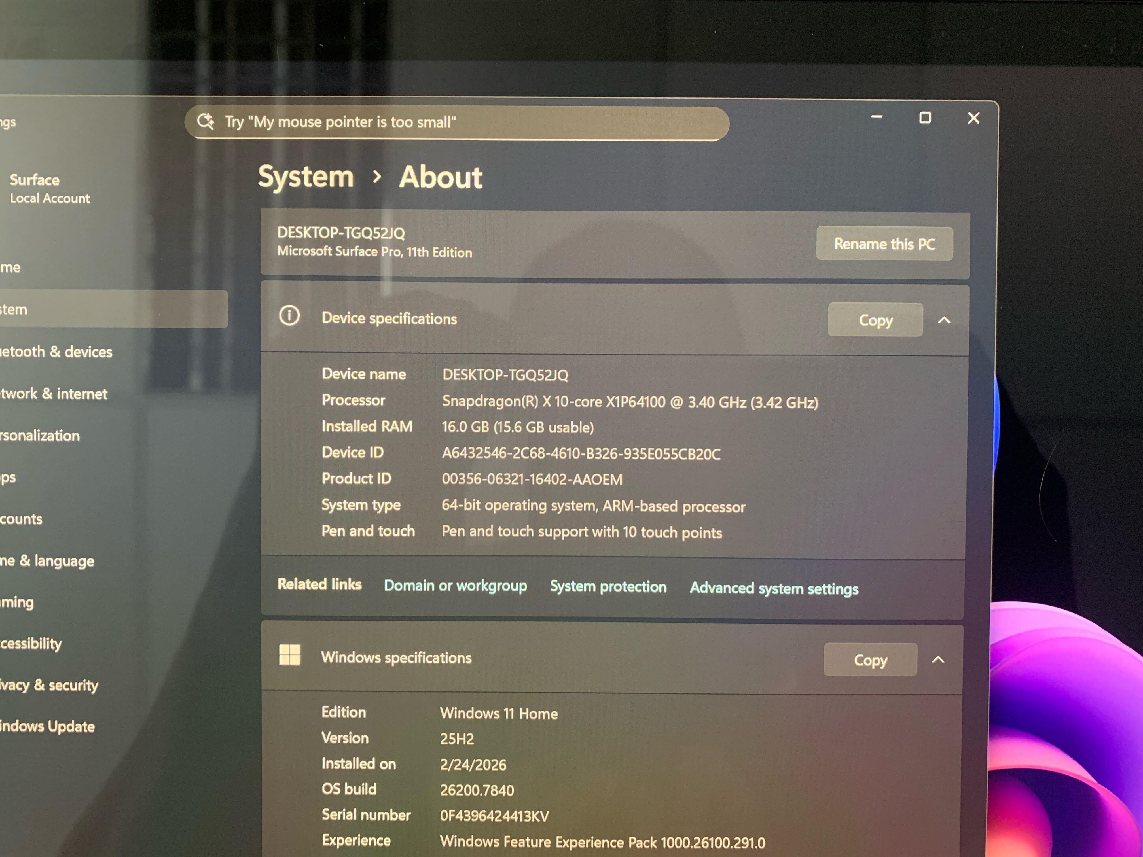
Task: Click in the settings search field
Action: [x=465, y=122]
